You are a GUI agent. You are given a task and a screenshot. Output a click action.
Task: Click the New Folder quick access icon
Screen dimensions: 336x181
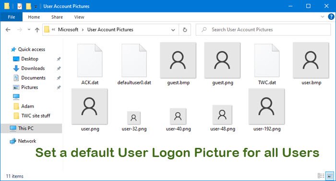coord(28,6)
